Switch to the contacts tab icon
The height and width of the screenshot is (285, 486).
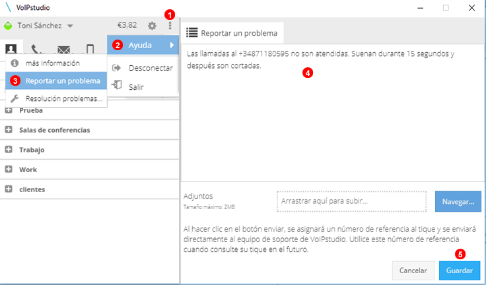pos(11,49)
